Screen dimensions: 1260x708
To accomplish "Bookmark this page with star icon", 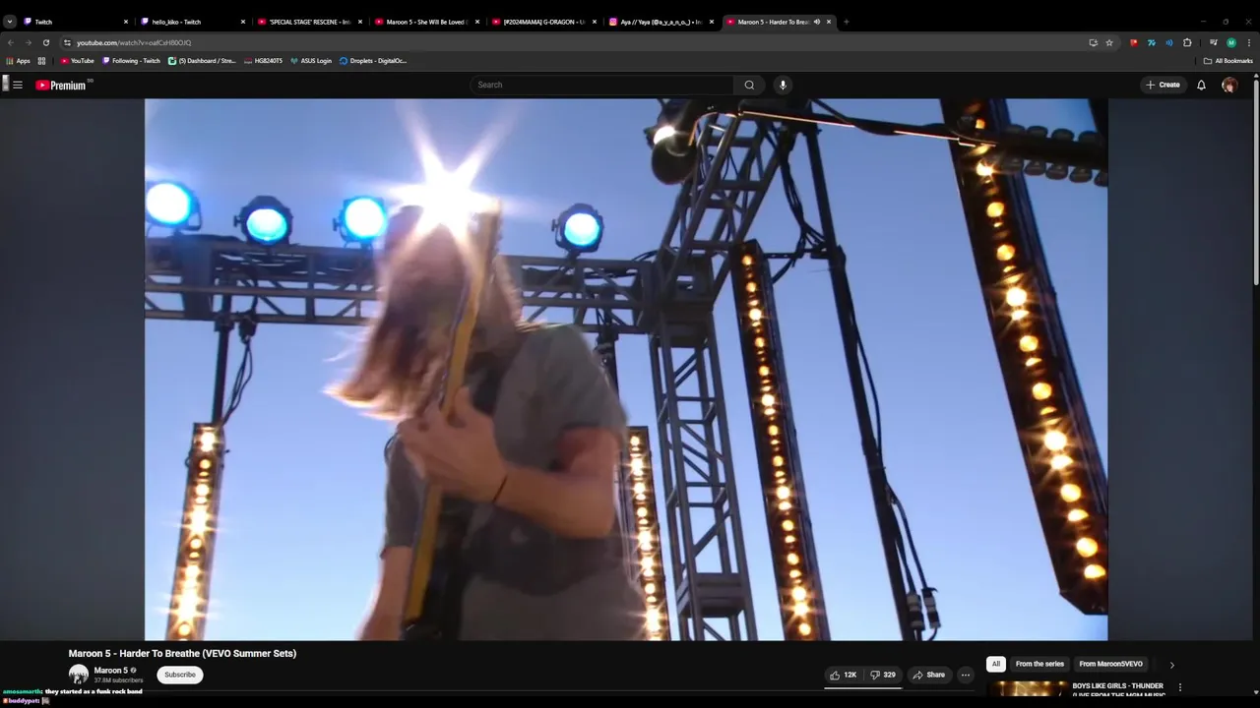I will (x=1109, y=42).
